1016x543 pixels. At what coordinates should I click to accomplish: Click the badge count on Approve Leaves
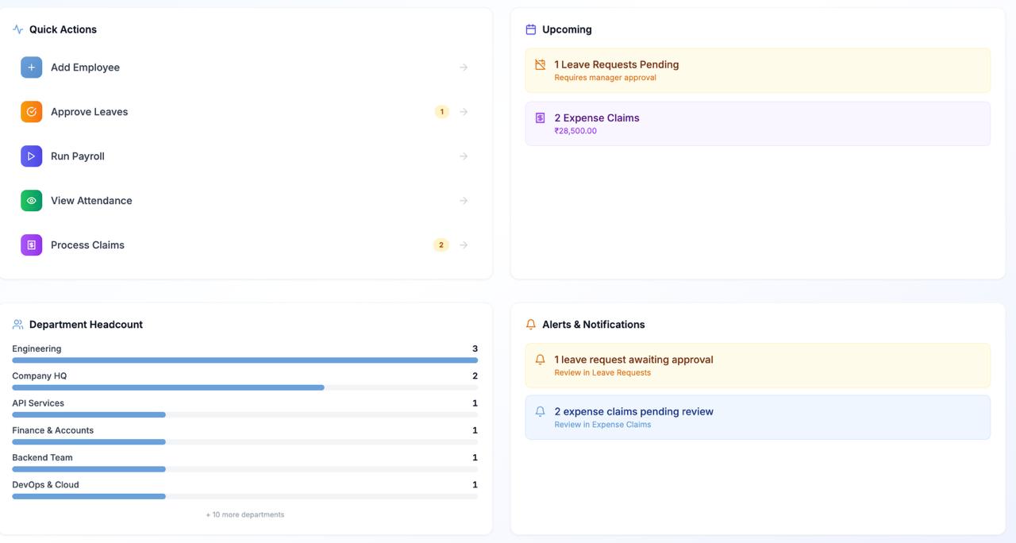pos(441,112)
